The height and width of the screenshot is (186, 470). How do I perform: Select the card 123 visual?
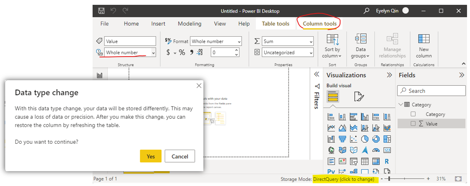387,150
